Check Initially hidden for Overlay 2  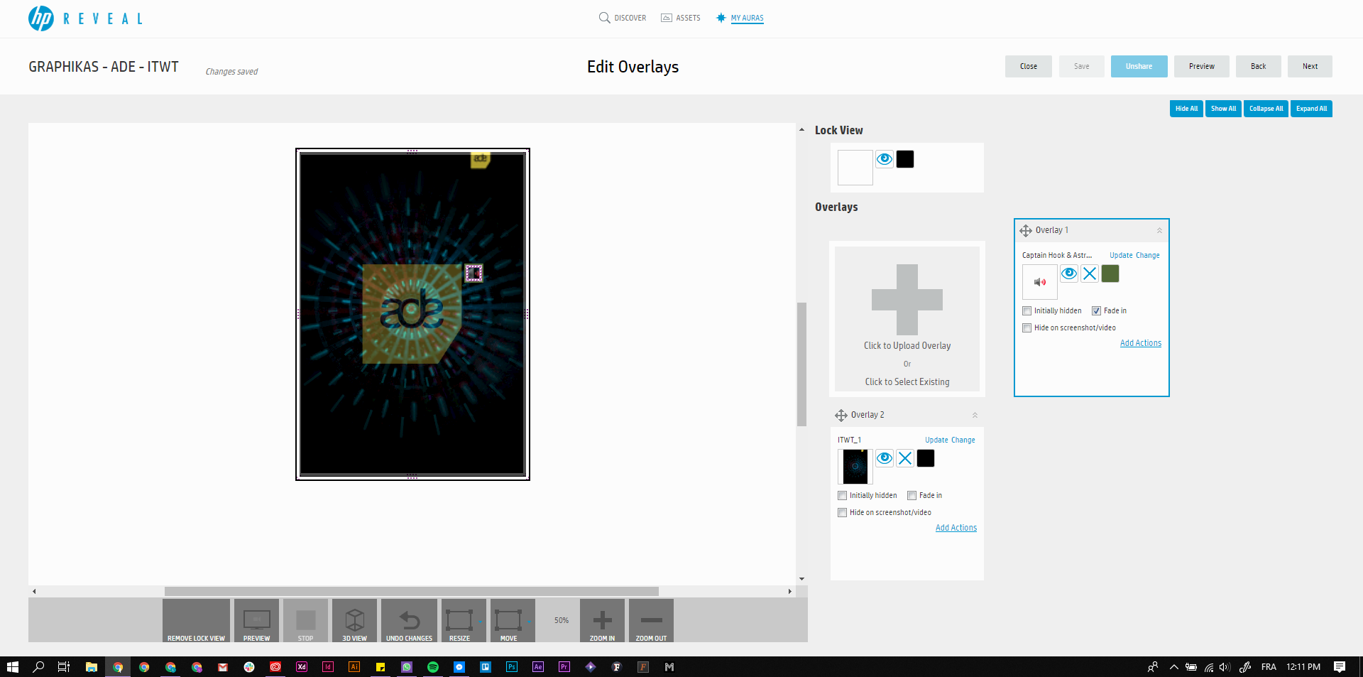tap(842, 495)
